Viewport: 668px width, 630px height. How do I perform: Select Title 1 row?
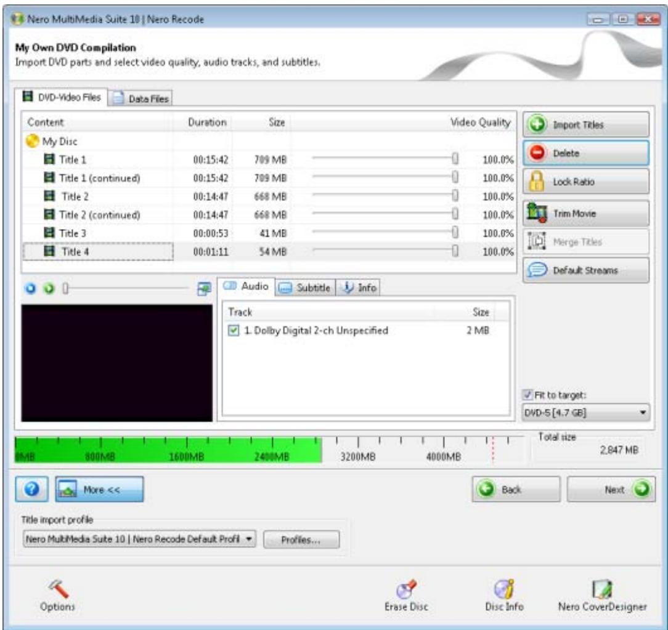click(269, 160)
